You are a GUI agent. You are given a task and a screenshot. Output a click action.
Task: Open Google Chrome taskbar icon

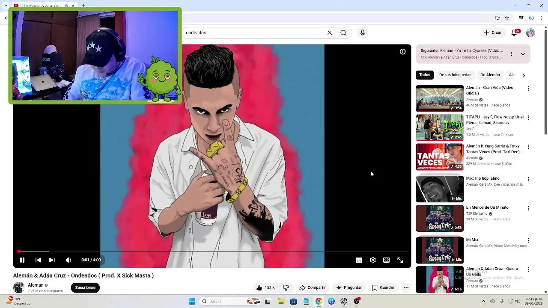coord(319,301)
